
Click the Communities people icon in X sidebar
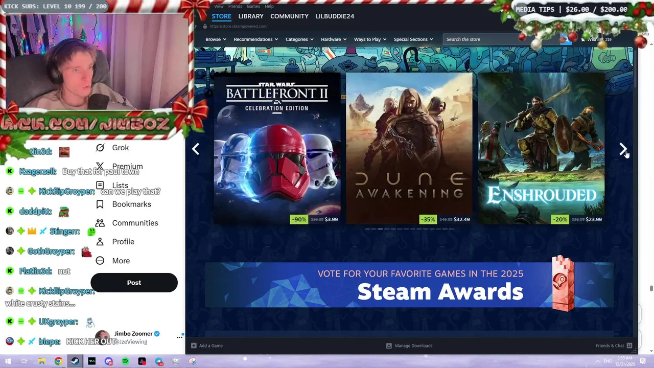point(100,223)
